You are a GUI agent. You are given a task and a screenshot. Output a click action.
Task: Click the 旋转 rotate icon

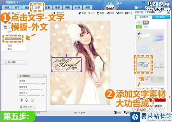point(109,13)
